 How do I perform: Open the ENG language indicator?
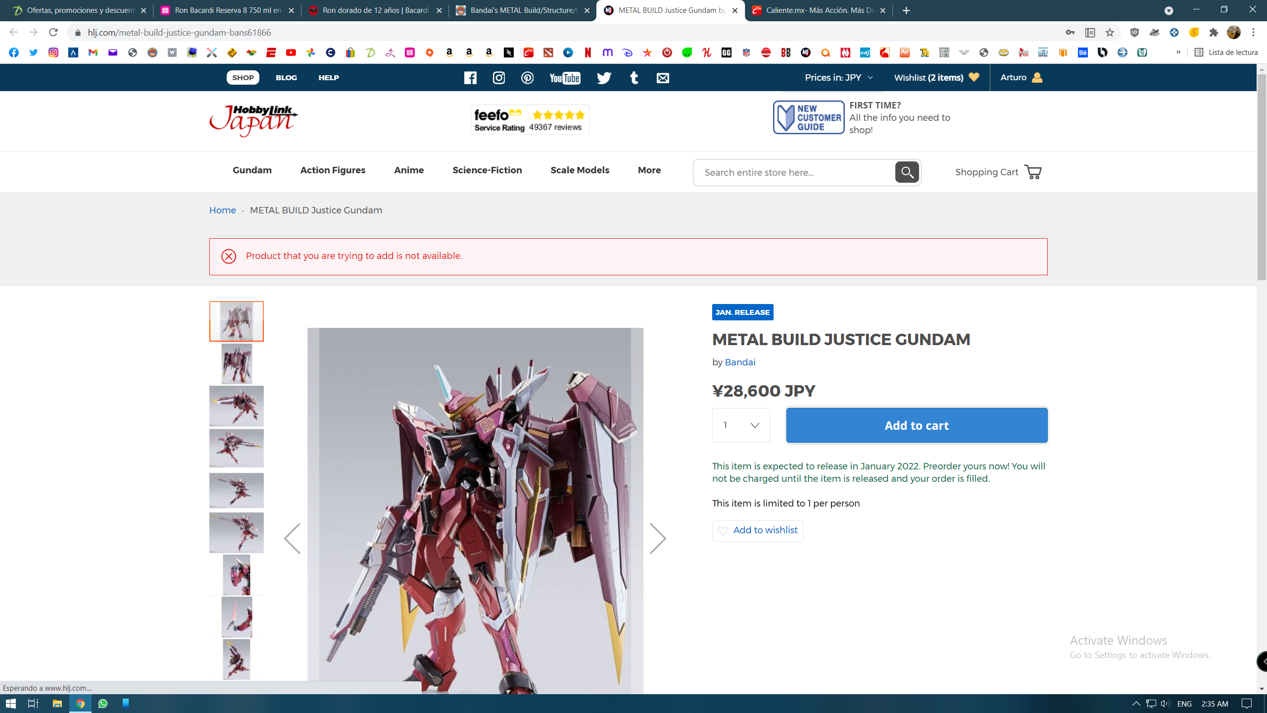coord(1184,704)
